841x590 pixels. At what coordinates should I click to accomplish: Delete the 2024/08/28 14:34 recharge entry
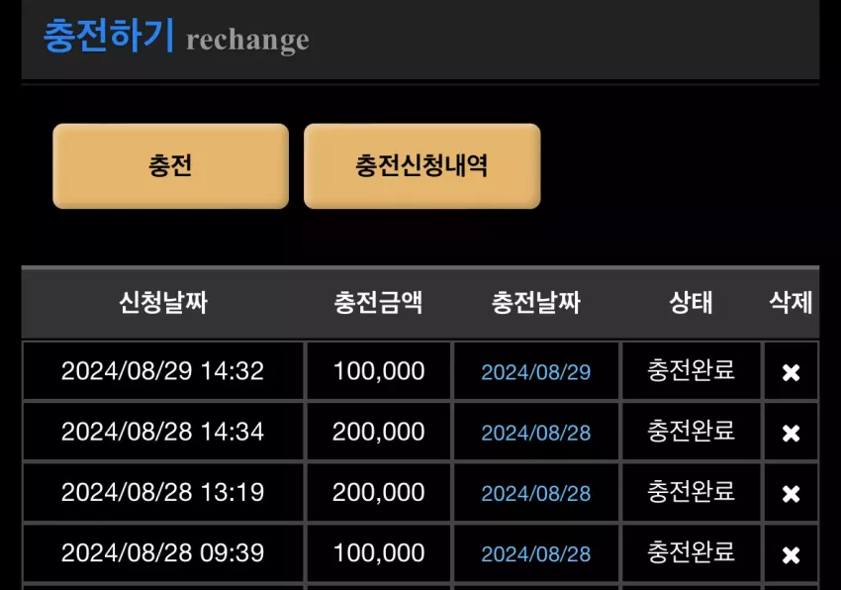tap(791, 433)
